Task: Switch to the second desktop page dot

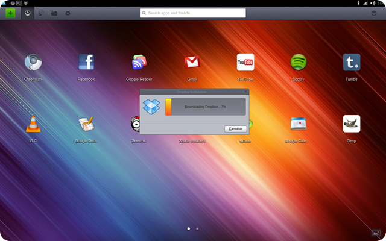Action: coord(197,229)
